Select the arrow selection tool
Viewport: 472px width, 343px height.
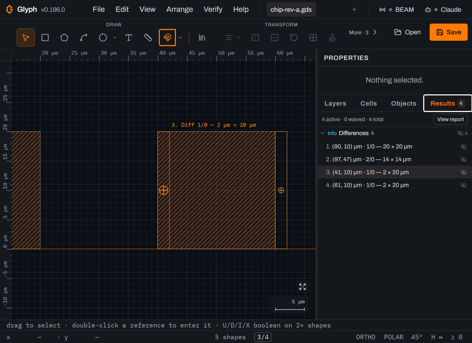click(x=26, y=38)
